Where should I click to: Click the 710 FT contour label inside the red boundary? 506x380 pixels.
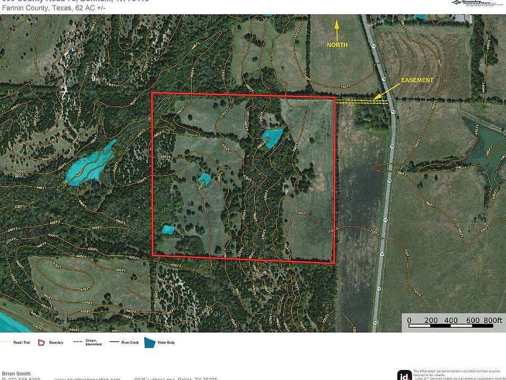pyautogui.click(x=300, y=213)
